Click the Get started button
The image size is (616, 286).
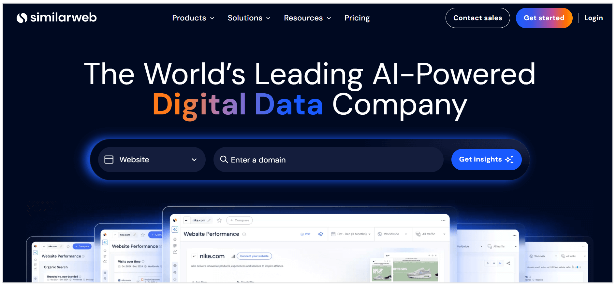coord(544,18)
